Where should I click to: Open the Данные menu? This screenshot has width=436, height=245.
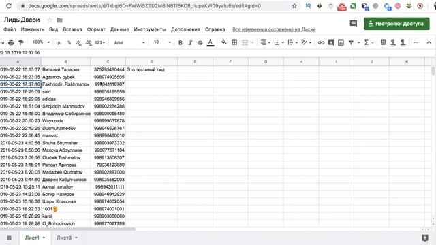[120, 29]
